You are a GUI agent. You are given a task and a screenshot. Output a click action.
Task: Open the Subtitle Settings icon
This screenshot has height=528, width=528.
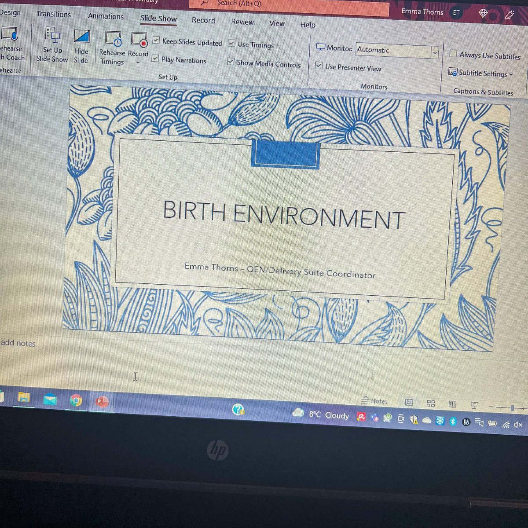(x=453, y=72)
